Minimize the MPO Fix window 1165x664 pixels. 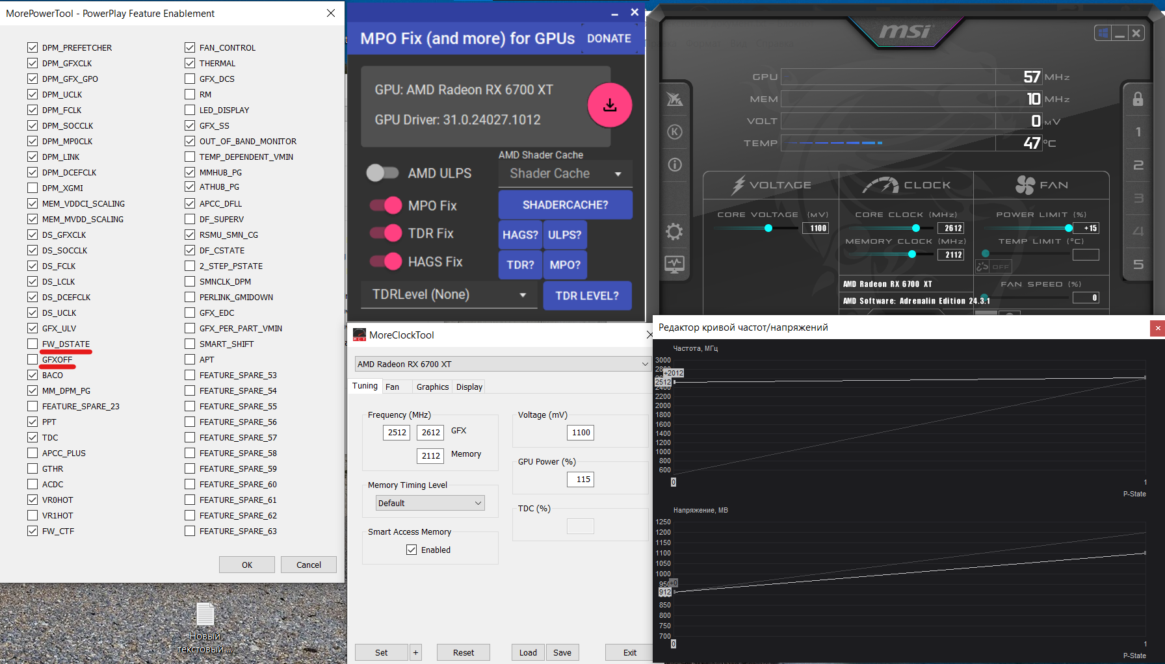pos(615,13)
